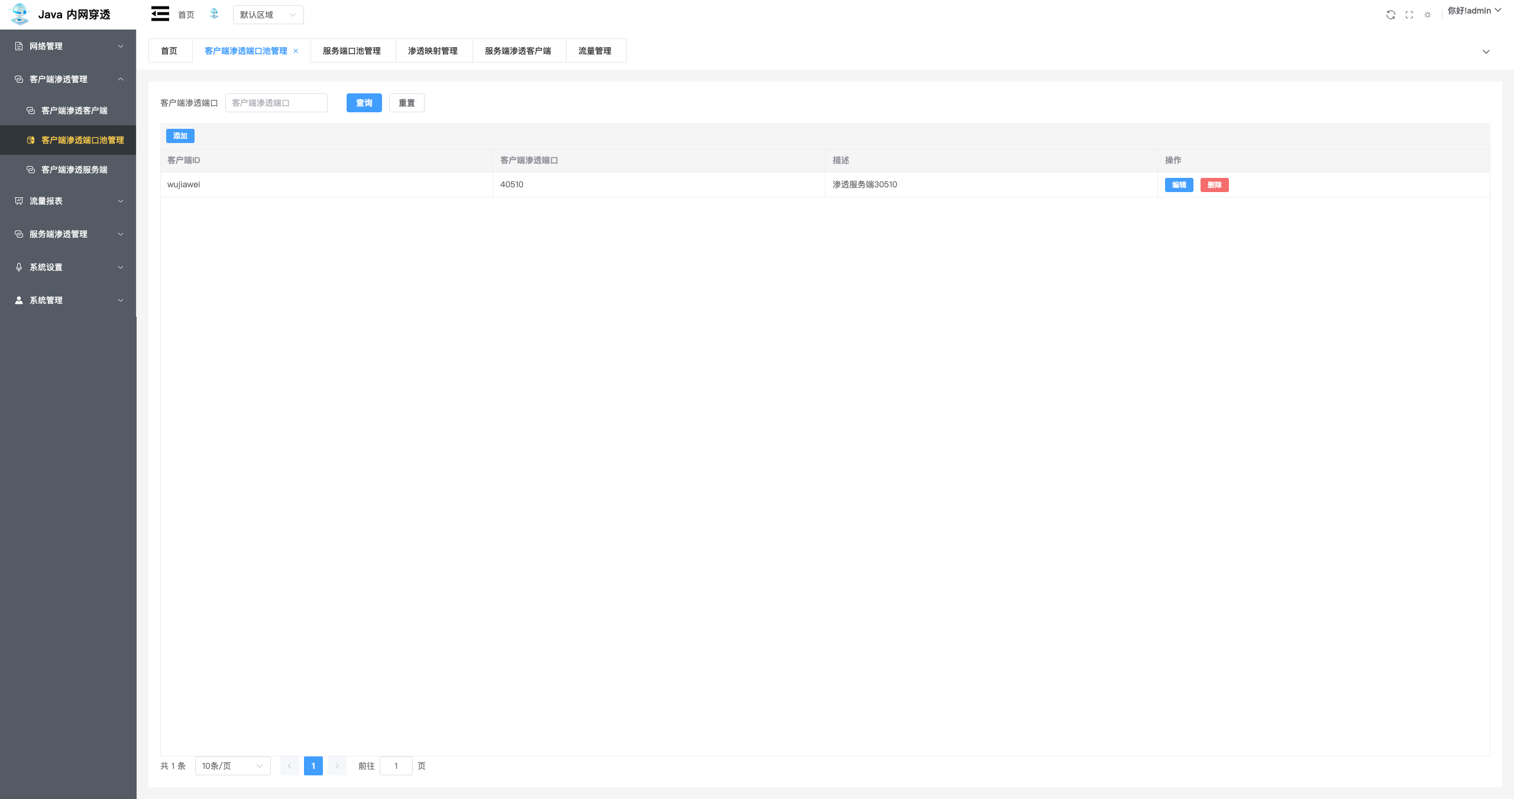Focus the 客户端渗透端口 search input field
Viewport: 1514px width, 799px height.
[x=276, y=103]
